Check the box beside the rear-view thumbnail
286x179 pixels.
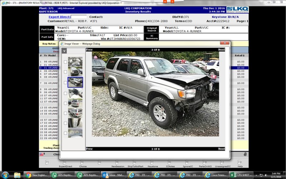click(65, 103)
